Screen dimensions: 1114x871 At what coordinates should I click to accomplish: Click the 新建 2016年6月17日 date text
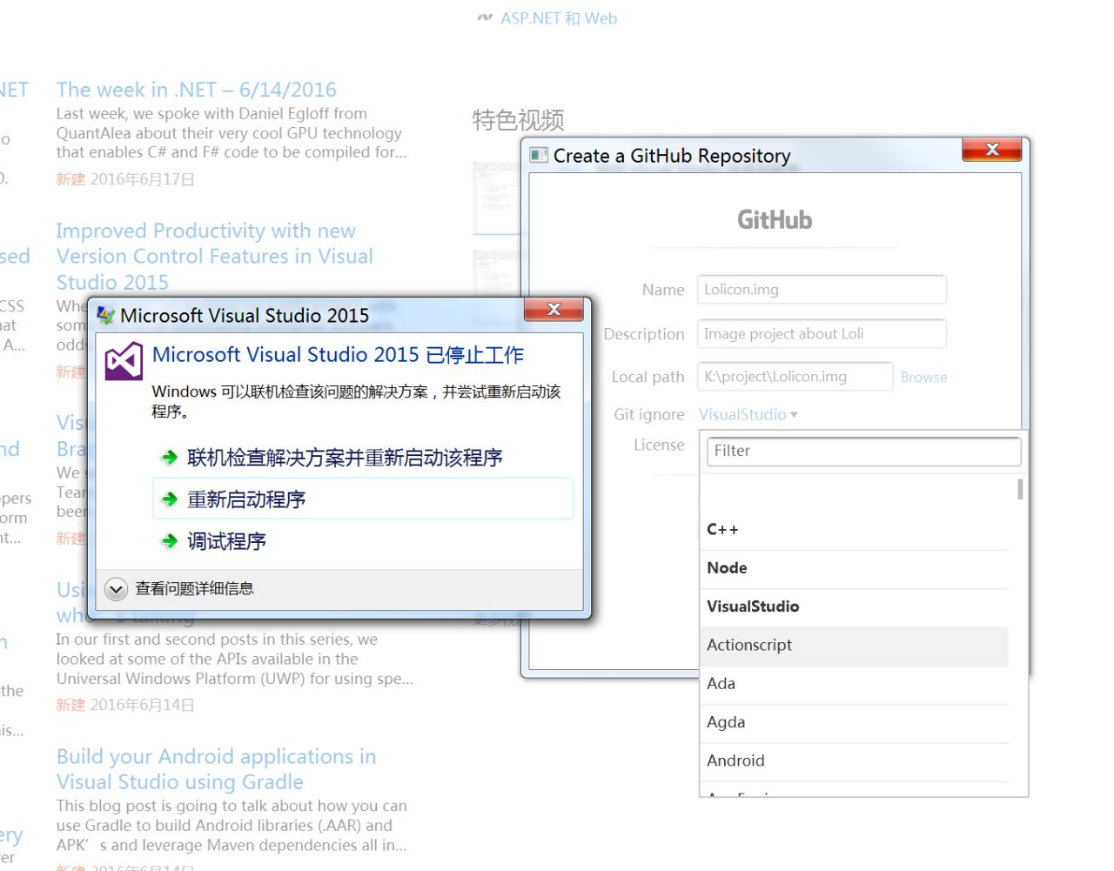coord(125,179)
